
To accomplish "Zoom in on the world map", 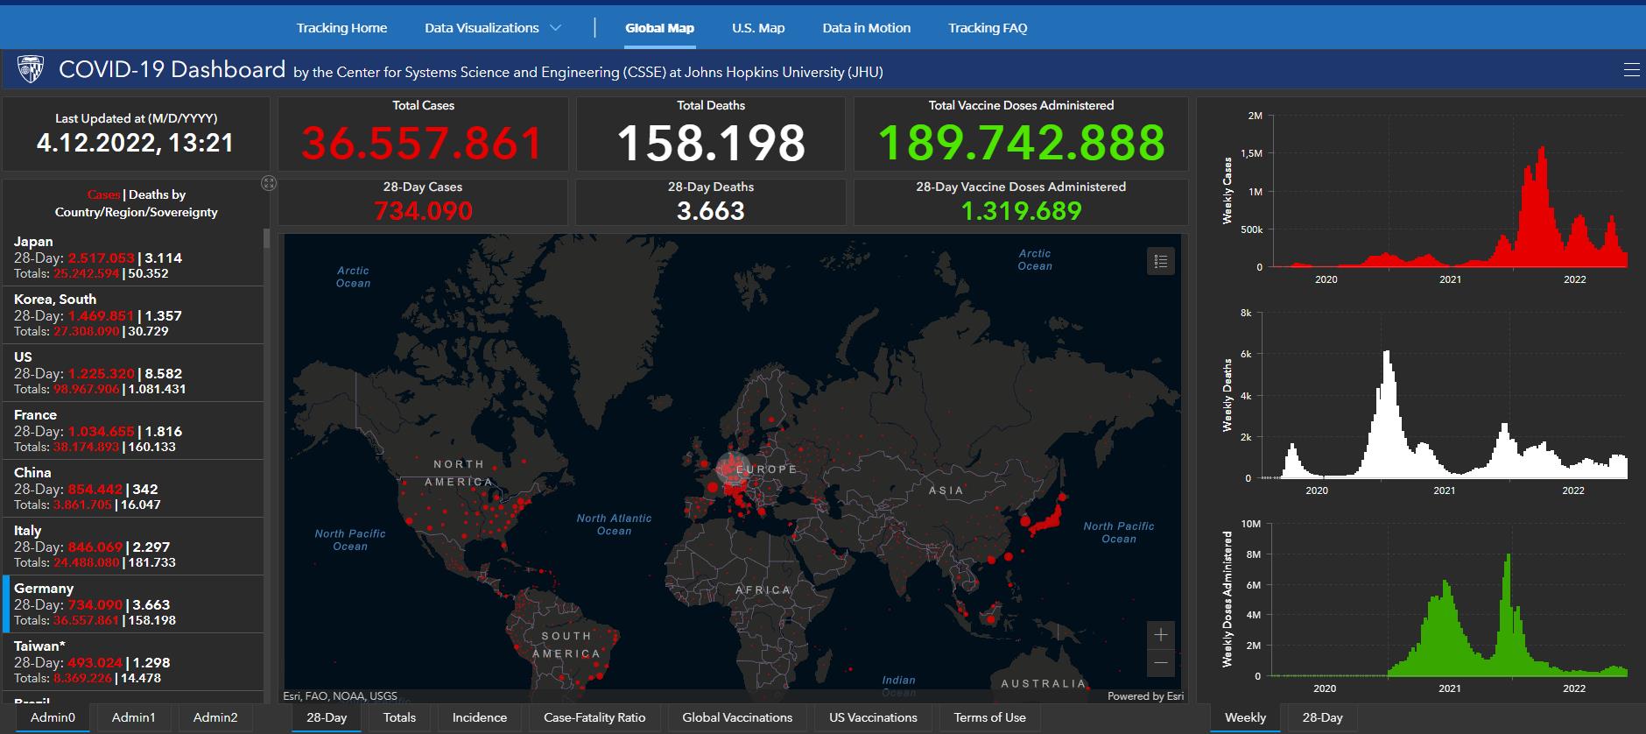I will 1160,635.
